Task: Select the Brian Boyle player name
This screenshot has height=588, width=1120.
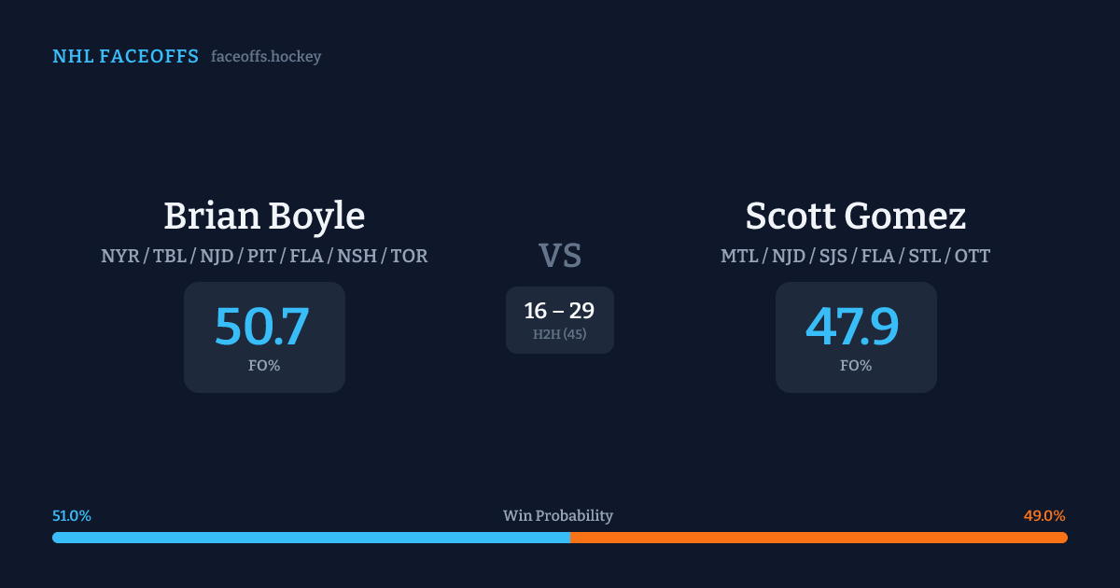Action: (x=264, y=217)
